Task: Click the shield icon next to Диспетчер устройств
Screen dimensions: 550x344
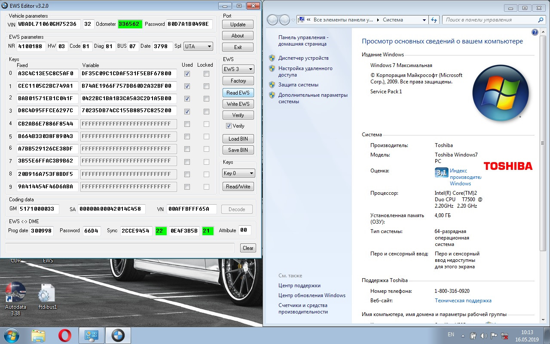Action: (x=272, y=58)
